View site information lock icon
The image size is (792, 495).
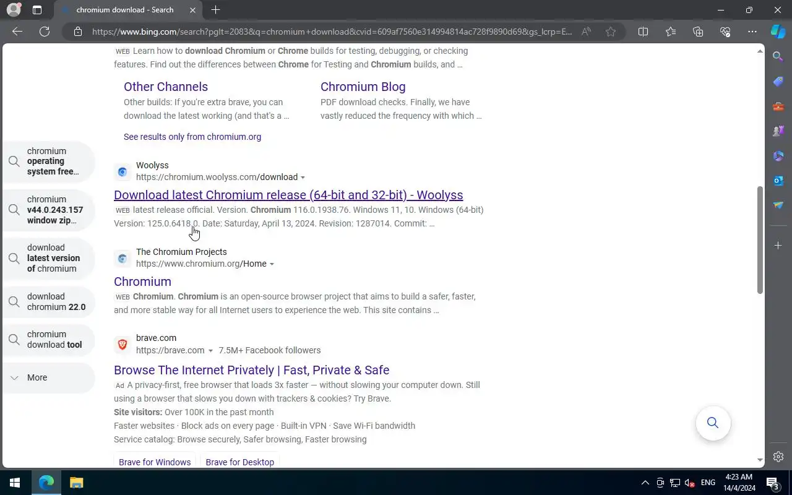77,32
